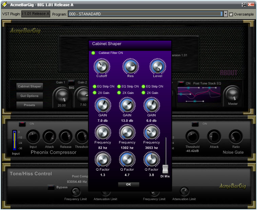The image size is (257, 210).
Task: Toggle the Cabinet Filter ON indicator
Action: (93, 53)
